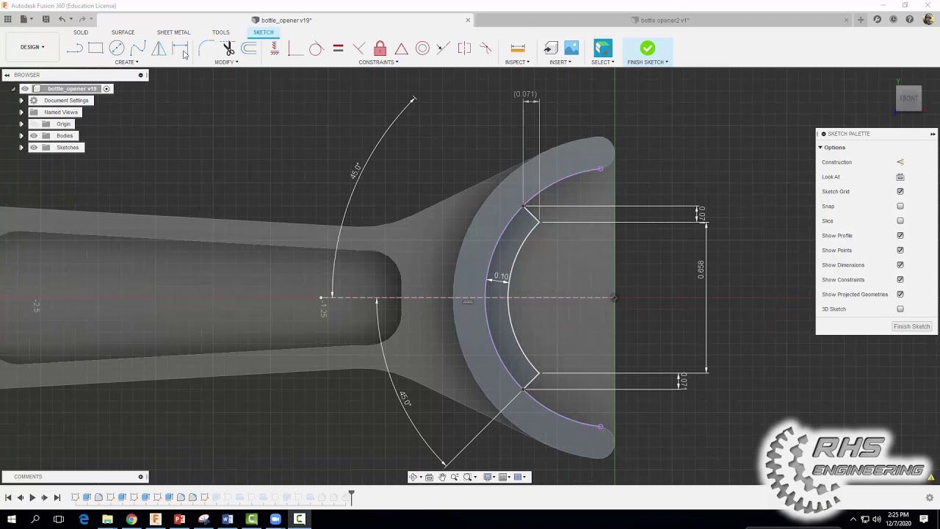Apply the Midpoint triangle constraint
The image size is (940, 529).
click(401, 48)
